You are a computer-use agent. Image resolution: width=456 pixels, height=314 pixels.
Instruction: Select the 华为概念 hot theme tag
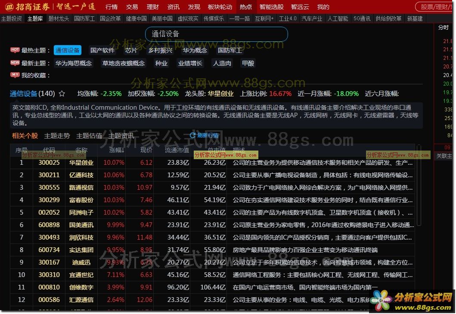(x=195, y=50)
